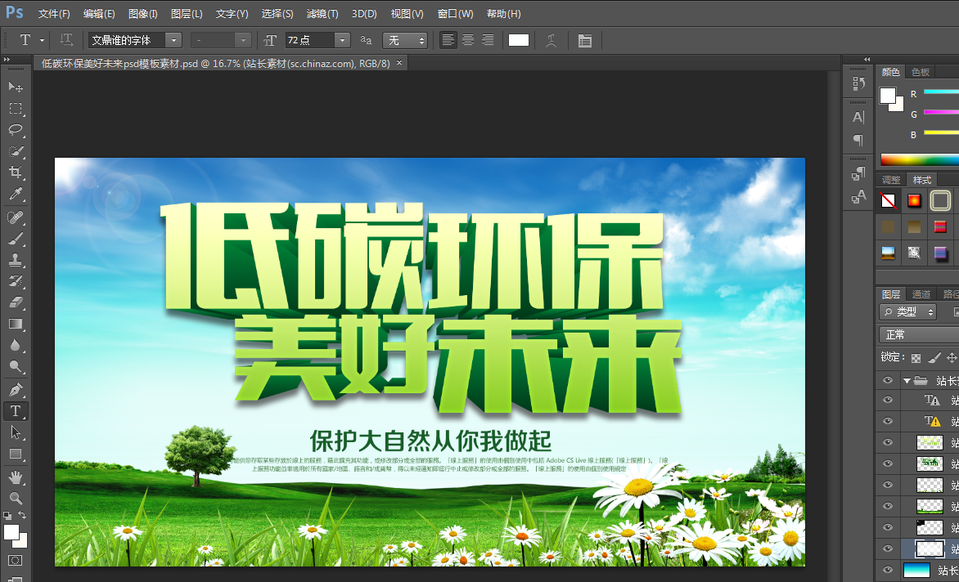The height and width of the screenshot is (582, 959).
Task: Select the Lasso tool
Action: click(x=16, y=130)
